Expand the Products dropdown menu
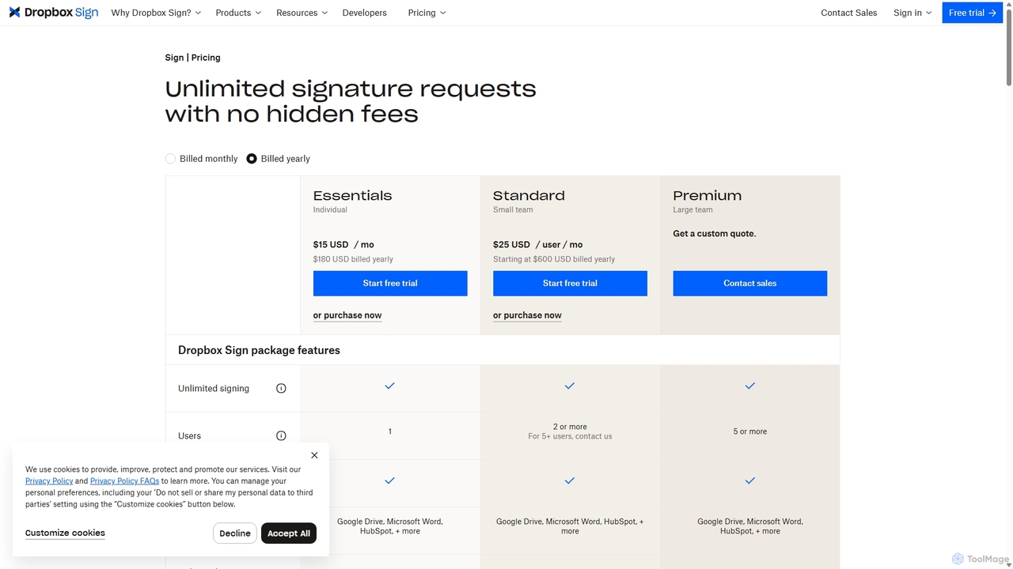 click(x=238, y=13)
